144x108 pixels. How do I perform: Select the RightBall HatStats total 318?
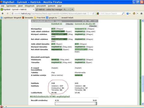(x=53, y=83)
